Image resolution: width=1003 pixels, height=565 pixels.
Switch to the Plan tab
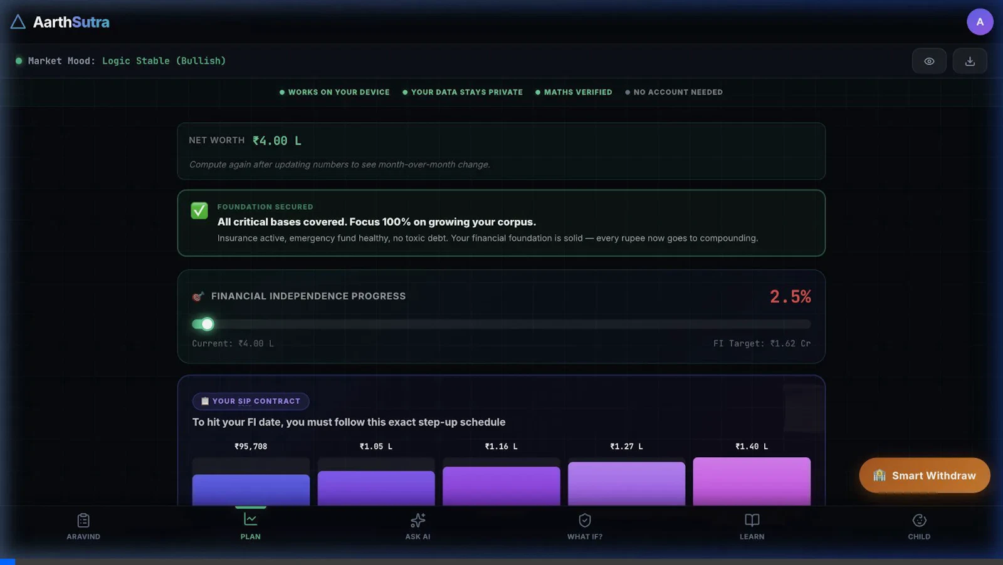pyautogui.click(x=250, y=527)
